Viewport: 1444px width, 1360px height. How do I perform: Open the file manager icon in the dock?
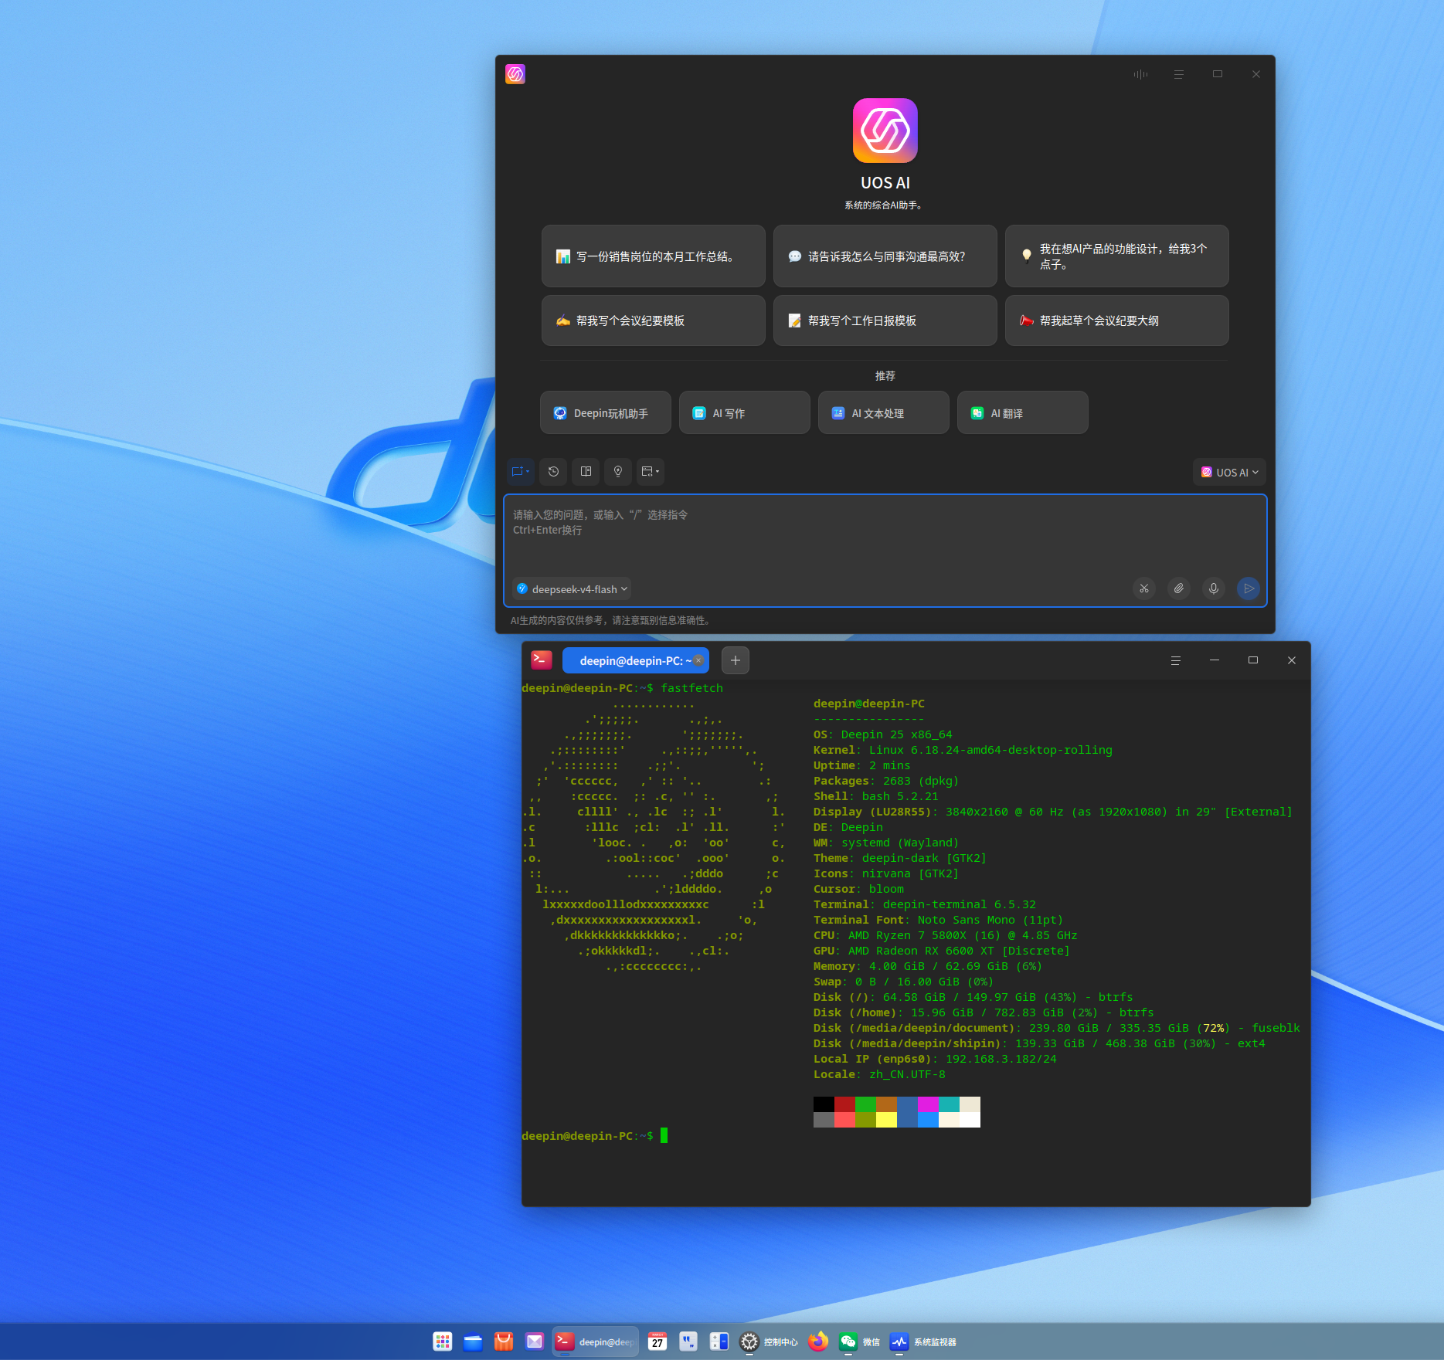(x=473, y=1342)
